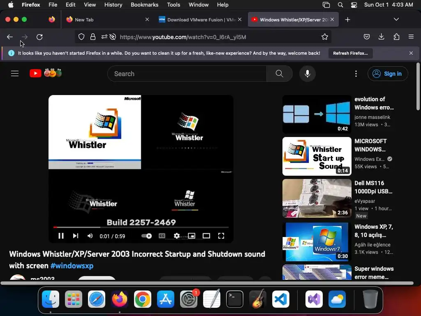The width and height of the screenshot is (421, 316).
Task: Click the Sign in button
Action: [388, 74]
